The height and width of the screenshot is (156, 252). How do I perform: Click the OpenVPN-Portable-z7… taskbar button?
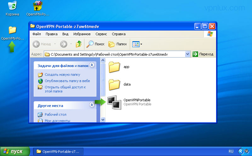(x=58, y=152)
